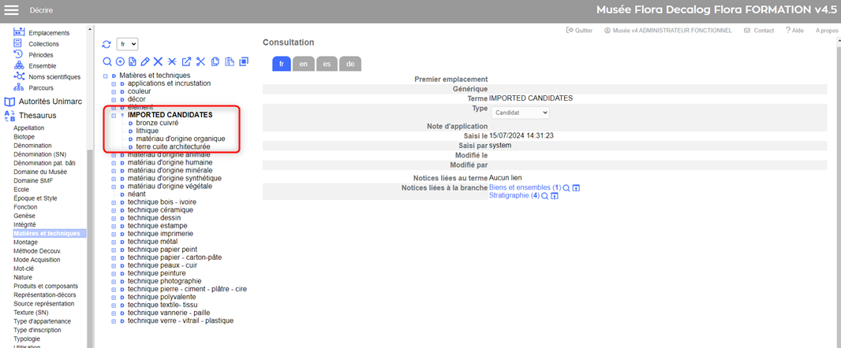Click the scissors cut icon

pos(200,61)
